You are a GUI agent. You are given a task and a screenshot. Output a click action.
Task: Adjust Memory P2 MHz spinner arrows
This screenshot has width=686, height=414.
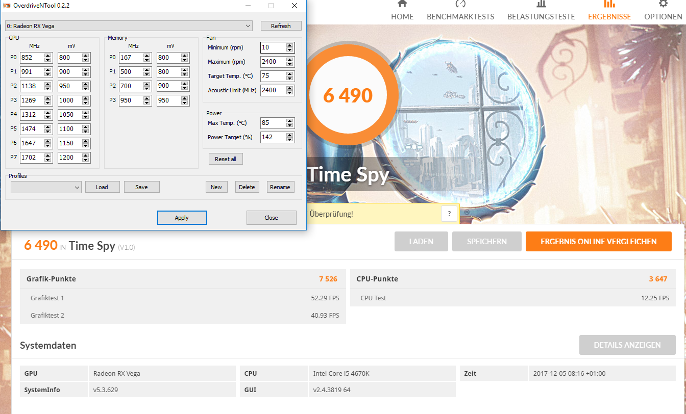(147, 86)
